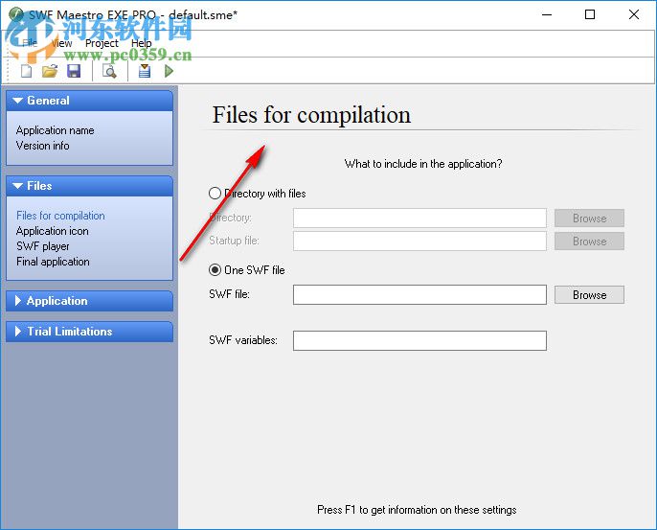Maximize the SWF Maestro window
Viewport: 657px width, 530px height.
tap(590, 14)
